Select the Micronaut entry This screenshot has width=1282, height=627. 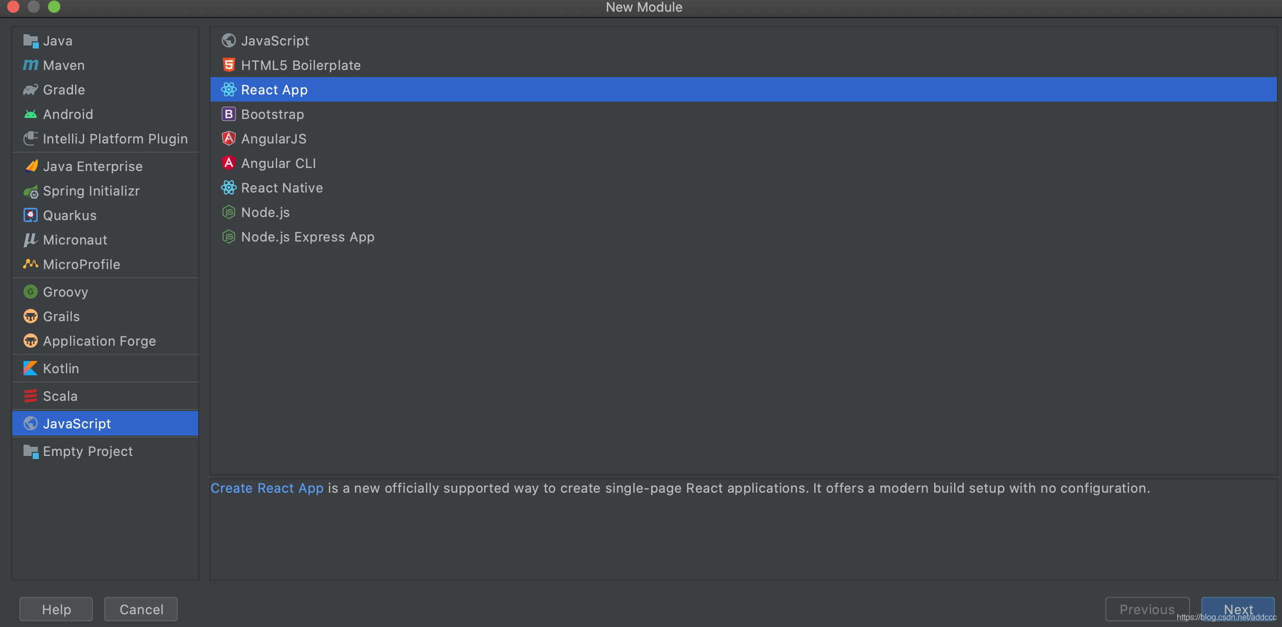(x=105, y=240)
